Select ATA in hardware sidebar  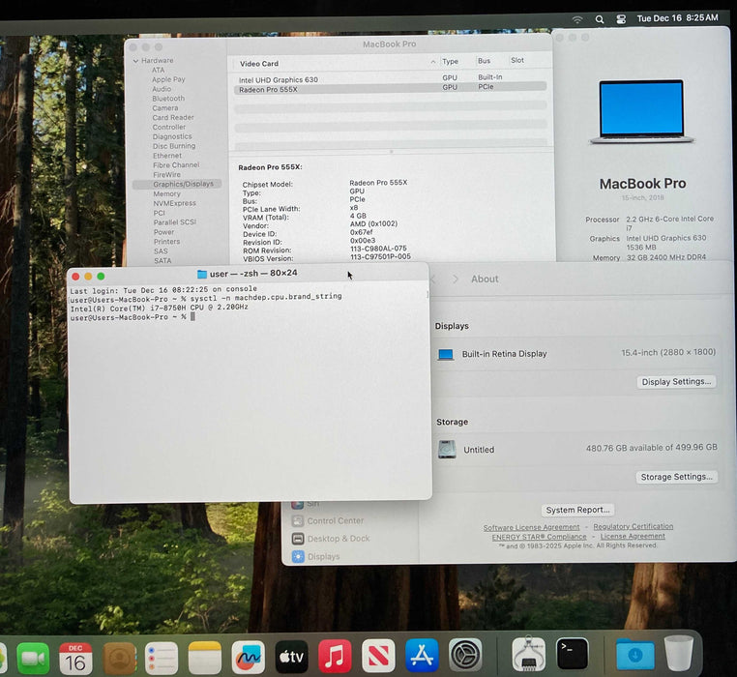(x=158, y=70)
